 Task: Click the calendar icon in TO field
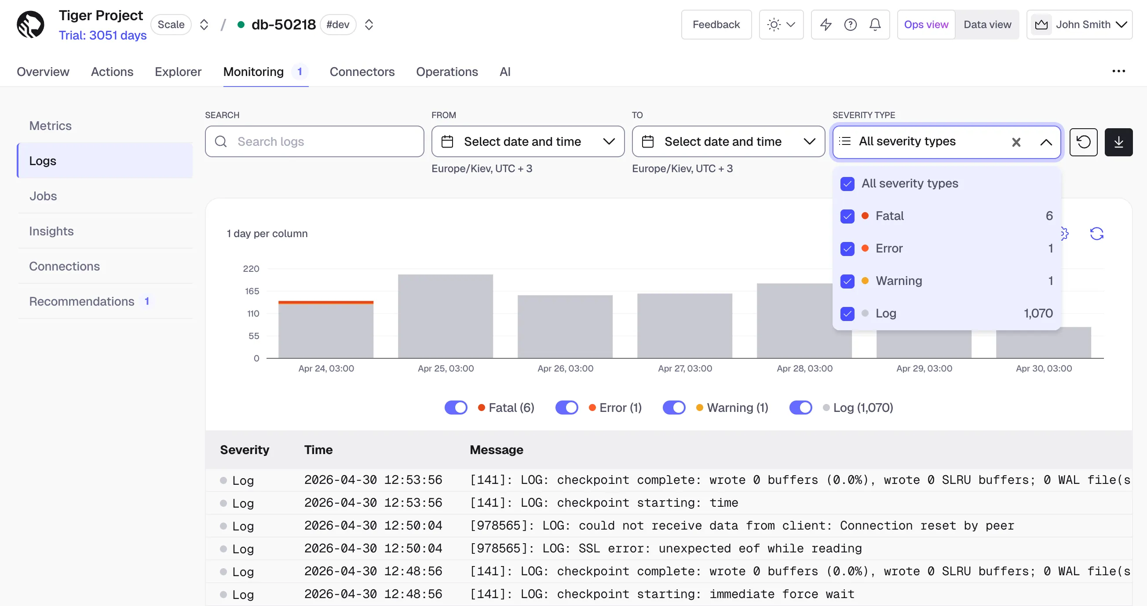[647, 141]
